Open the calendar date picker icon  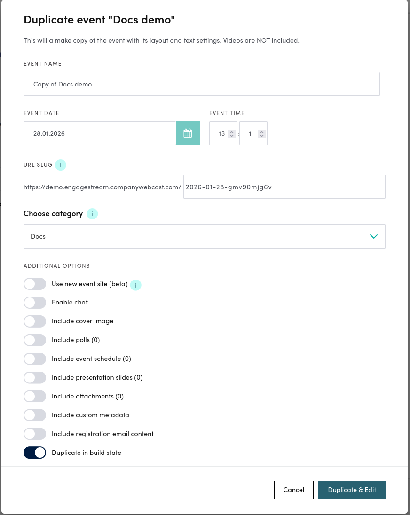(x=188, y=133)
